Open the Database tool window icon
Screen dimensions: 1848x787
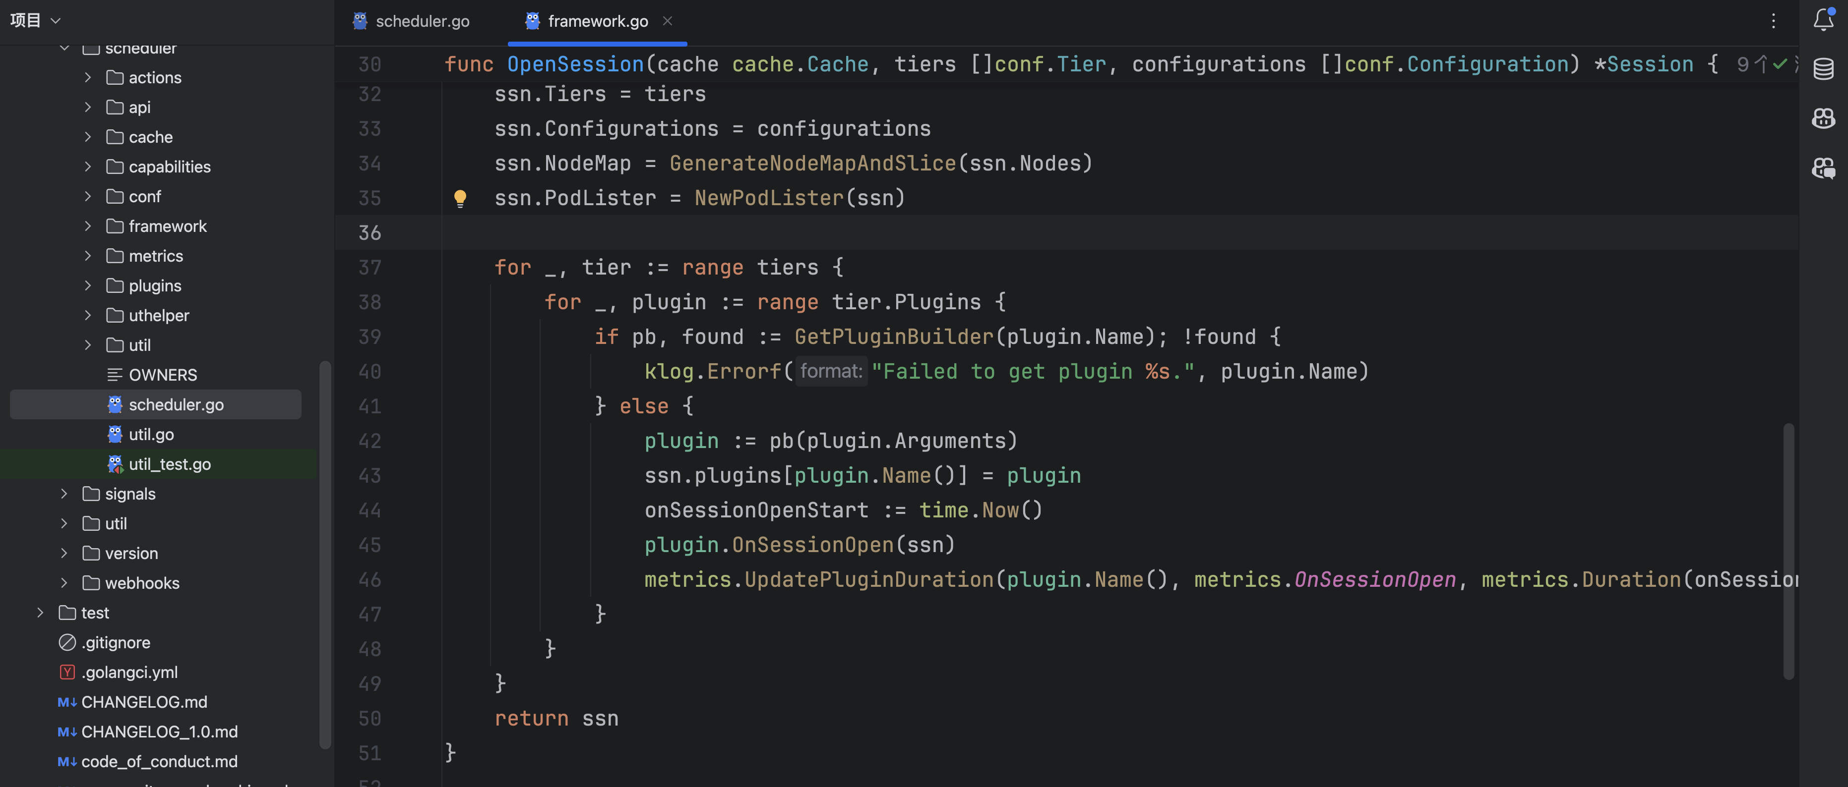(x=1823, y=69)
